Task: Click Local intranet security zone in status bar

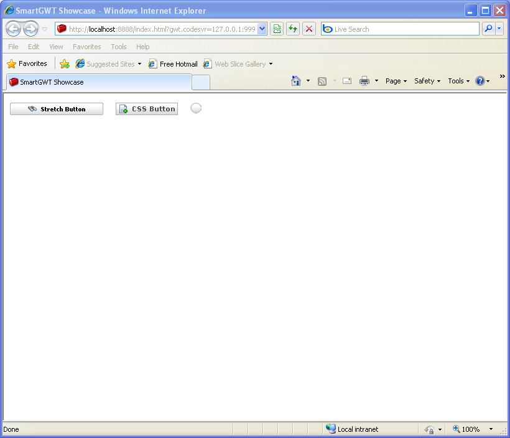Action: click(352, 429)
